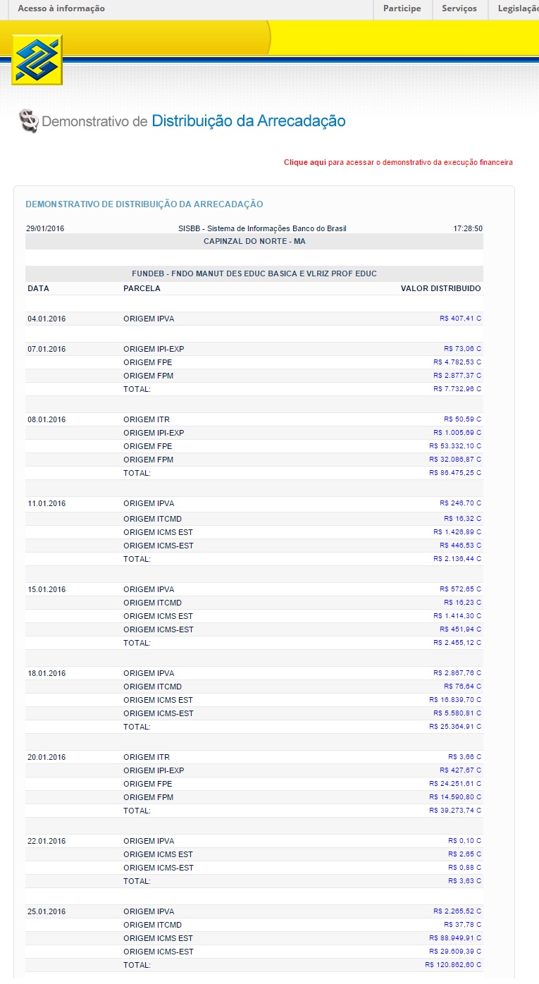Select the 15.01.2016 total R$ 2.455,12 C
Image resolution: width=539 pixels, height=984 pixels.
coord(457,643)
